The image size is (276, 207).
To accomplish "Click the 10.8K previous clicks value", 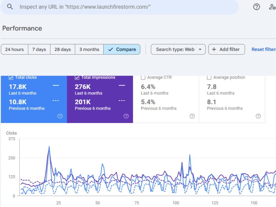I will [18, 102].
